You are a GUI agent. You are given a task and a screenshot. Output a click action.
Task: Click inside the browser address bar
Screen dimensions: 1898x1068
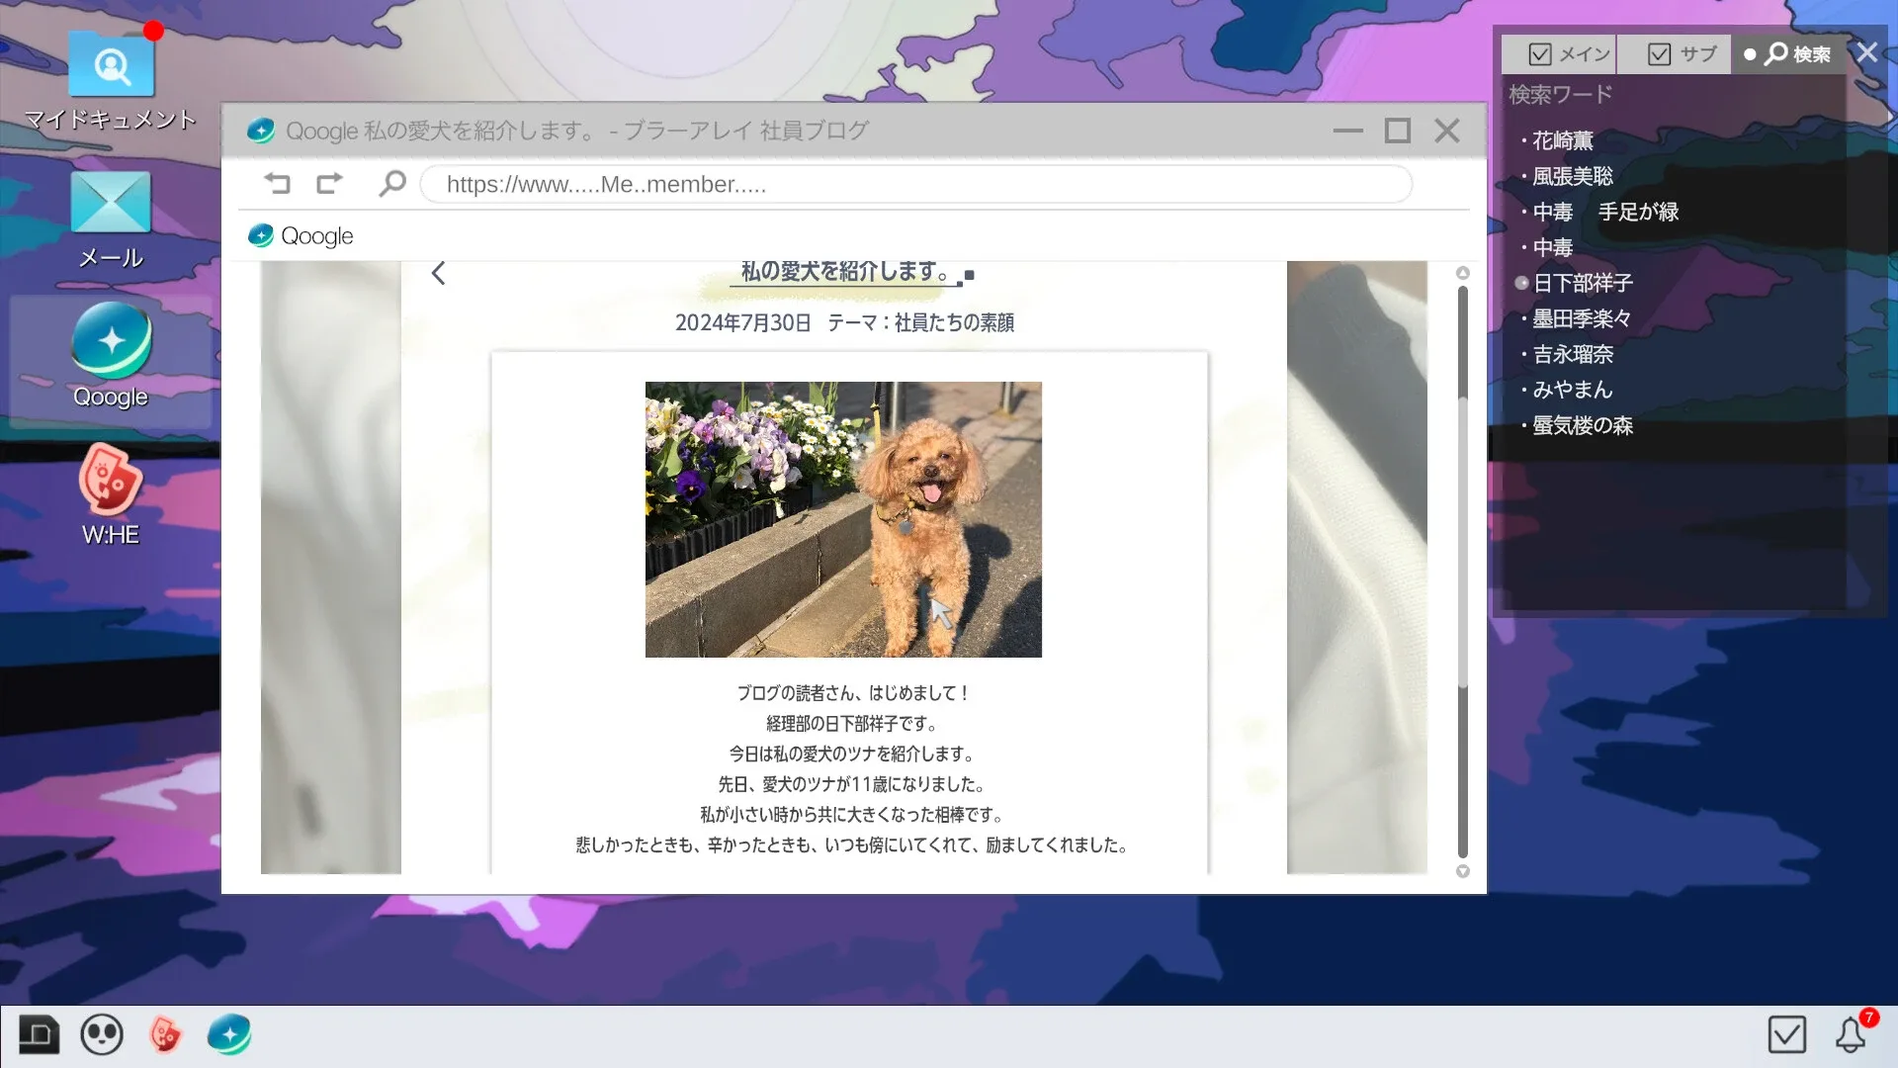[914, 183]
